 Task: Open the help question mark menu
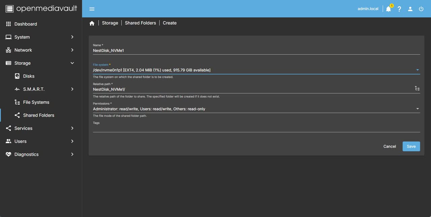(399, 9)
